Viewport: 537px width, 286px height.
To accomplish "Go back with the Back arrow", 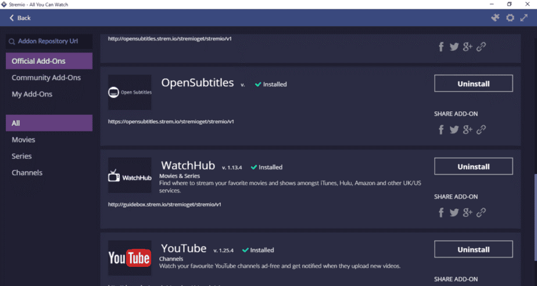I will [x=20, y=18].
